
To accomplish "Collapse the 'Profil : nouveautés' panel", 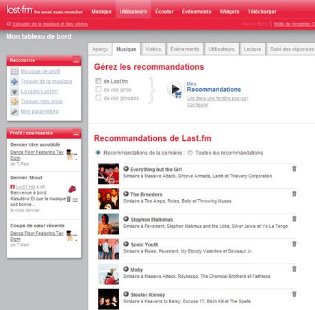I will (x=76, y=133).
